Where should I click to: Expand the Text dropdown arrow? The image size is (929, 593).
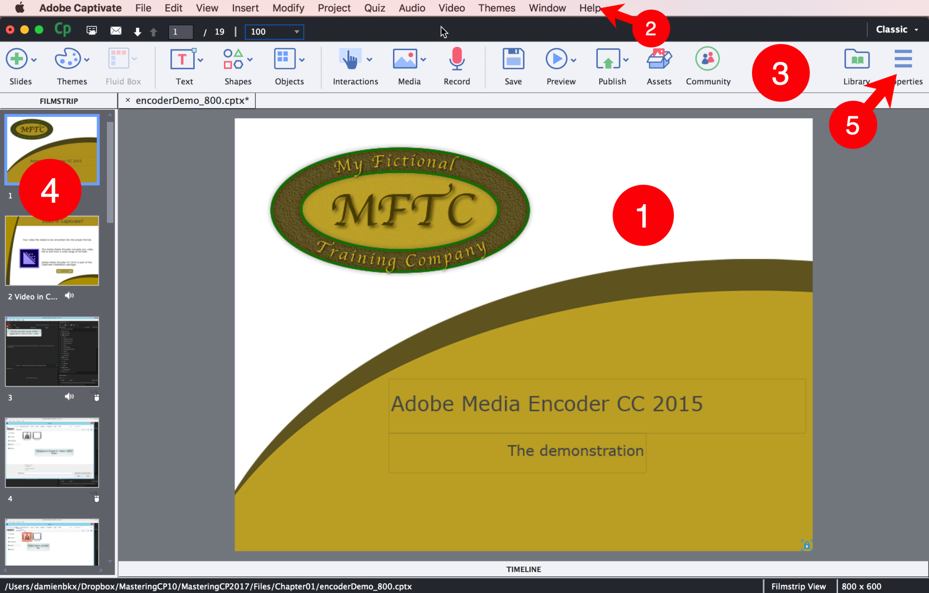tap(200, 60)
